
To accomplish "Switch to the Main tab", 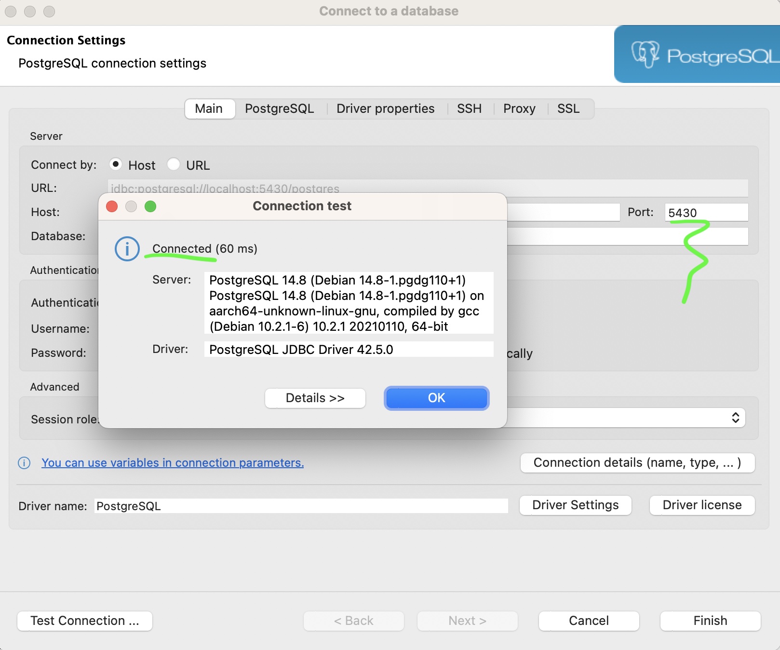I will coord(209,108).
